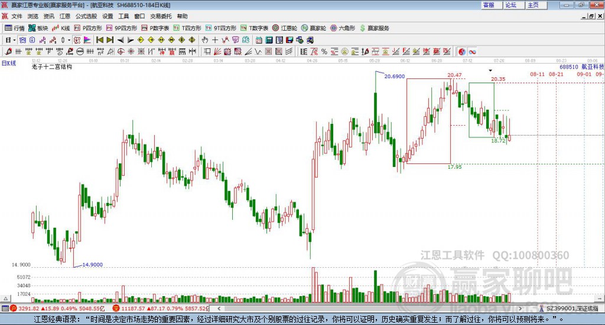
Task: Open 赢家服务 with dollar icon
Action: 375,28
